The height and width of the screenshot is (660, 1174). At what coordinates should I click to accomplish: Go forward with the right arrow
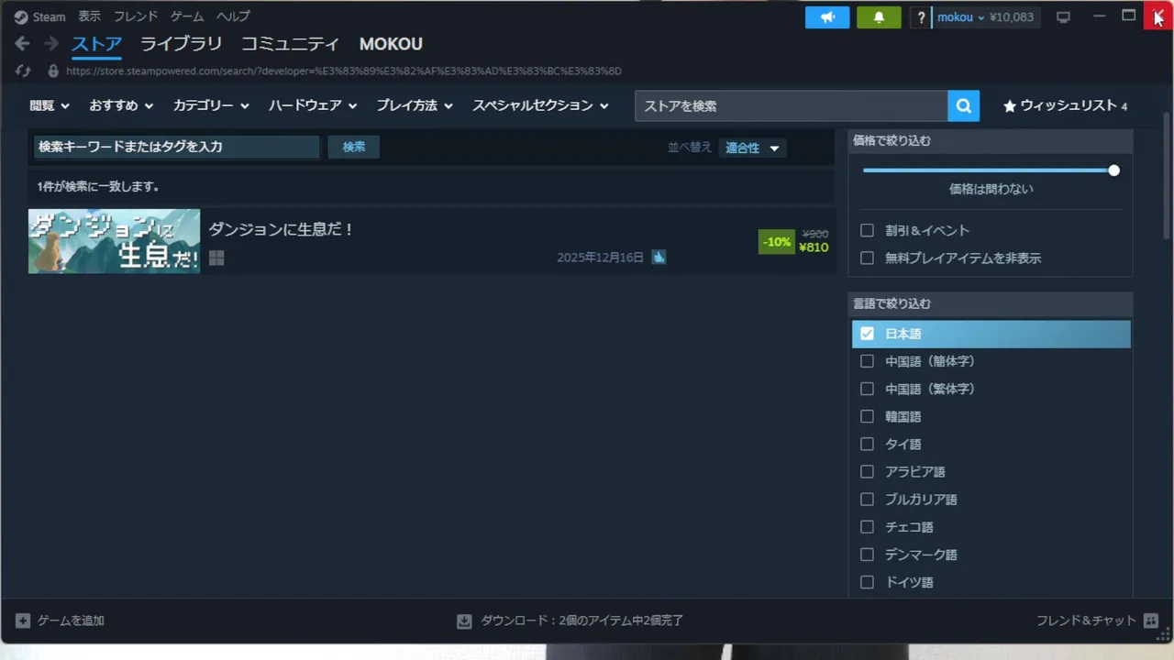(x=51, y=43)
